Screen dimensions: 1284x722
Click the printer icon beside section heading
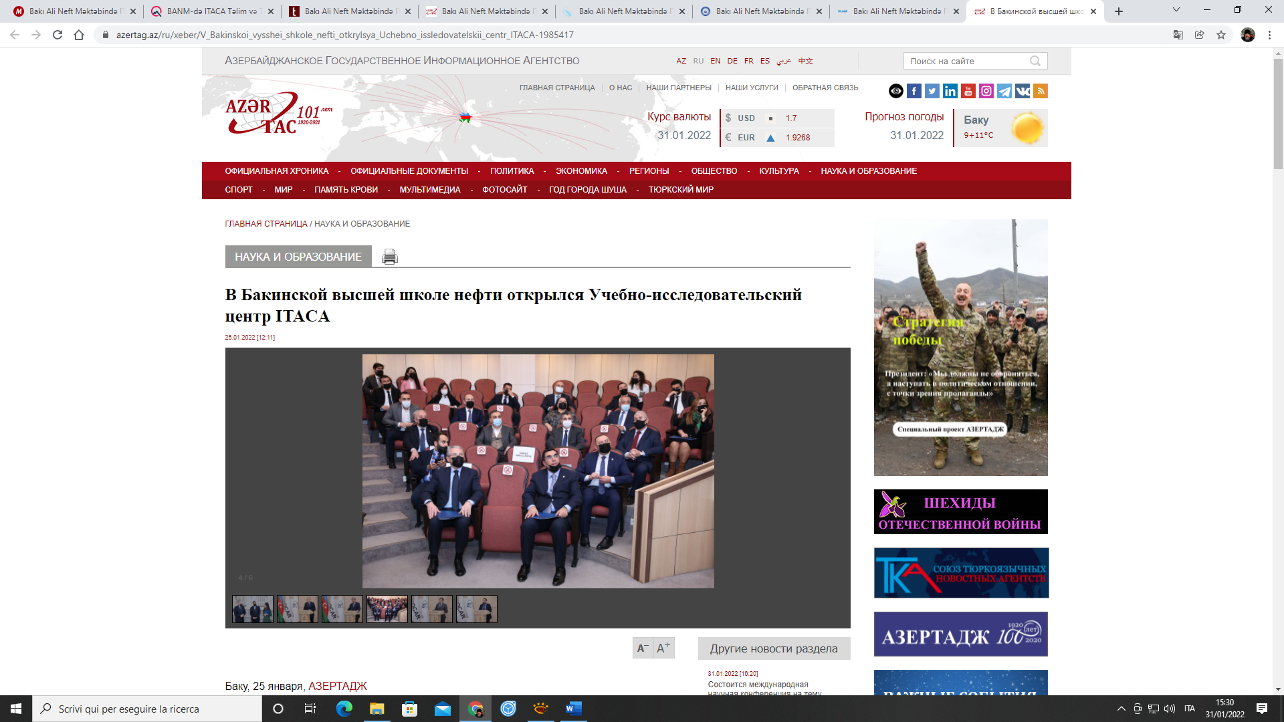[389, 257]
